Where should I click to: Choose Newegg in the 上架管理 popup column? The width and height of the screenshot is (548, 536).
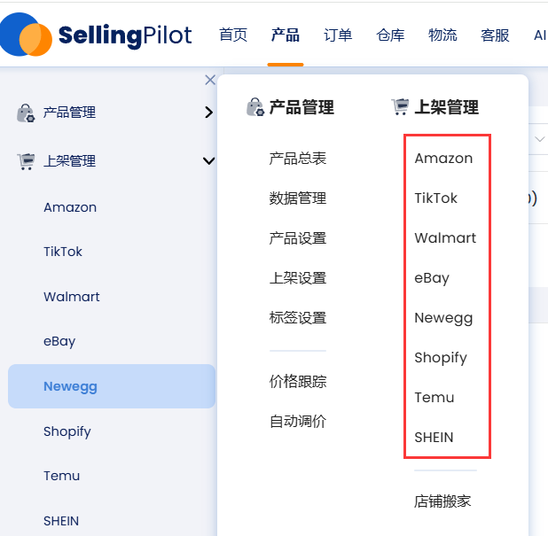coord(443,318)
